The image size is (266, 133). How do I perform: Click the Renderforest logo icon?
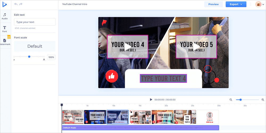[5, 5]
